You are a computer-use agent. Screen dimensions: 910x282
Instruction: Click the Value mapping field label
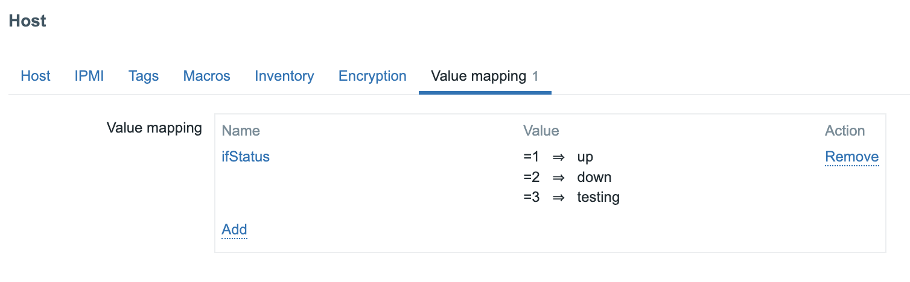154,128
